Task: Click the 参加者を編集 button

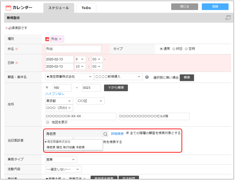Action: coord(104,178)
